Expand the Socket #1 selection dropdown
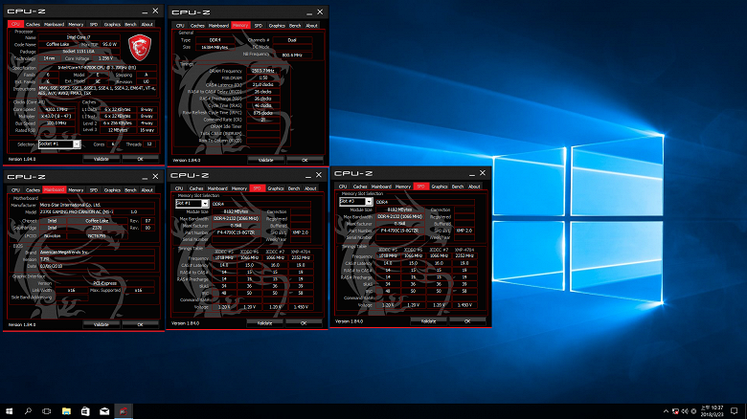The width and height of the screenshot is (747, 419). (x=58, y=143)
